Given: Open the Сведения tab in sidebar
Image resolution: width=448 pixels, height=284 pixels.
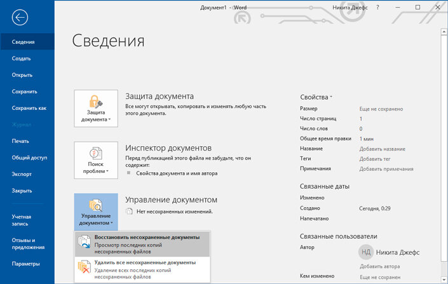Looking at the screenshot, I should point(27,42).
